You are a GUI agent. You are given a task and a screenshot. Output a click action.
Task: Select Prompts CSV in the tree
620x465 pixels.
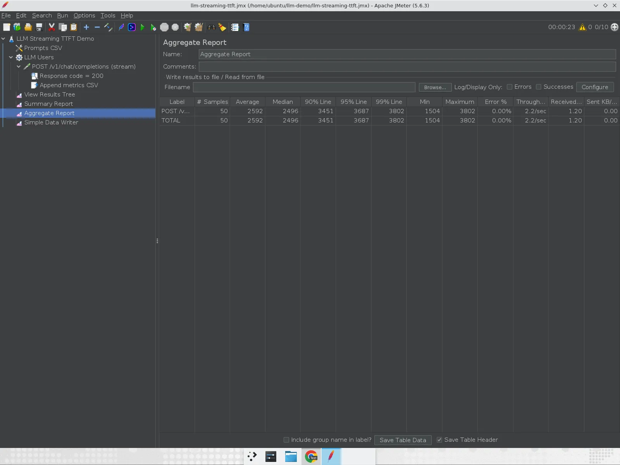pyautogui.click(x=43, y=48)
